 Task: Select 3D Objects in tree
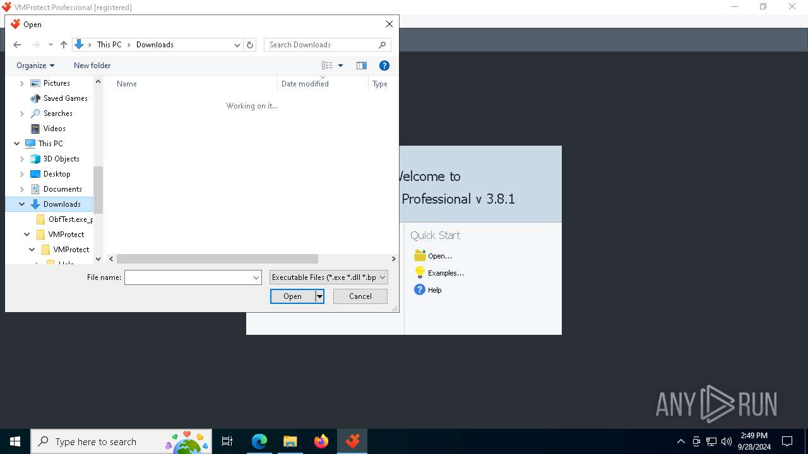(x=61, y=159)
